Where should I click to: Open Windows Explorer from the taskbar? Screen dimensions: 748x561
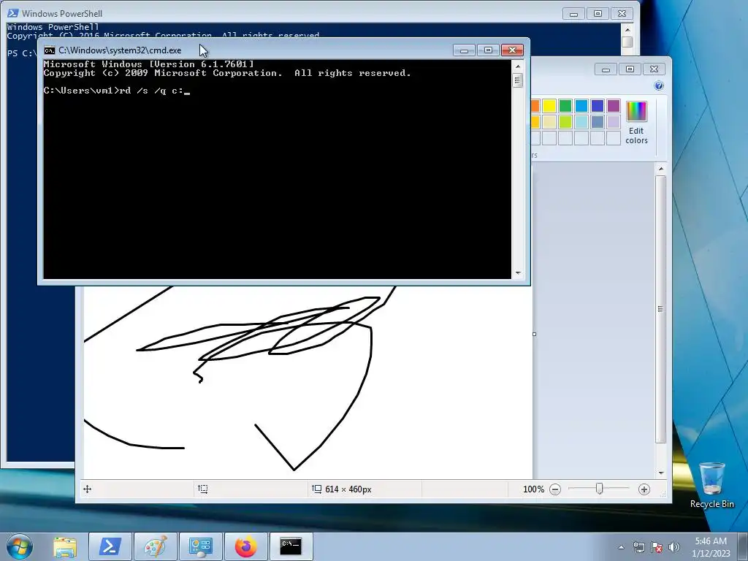pos(65,546)
